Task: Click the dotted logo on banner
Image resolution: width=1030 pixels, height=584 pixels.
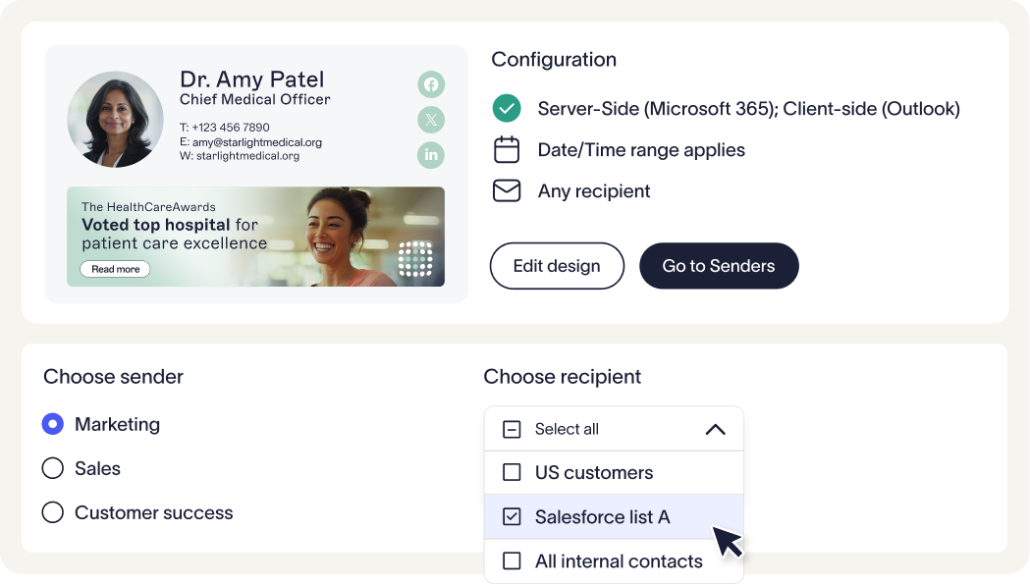Action: 415,259
